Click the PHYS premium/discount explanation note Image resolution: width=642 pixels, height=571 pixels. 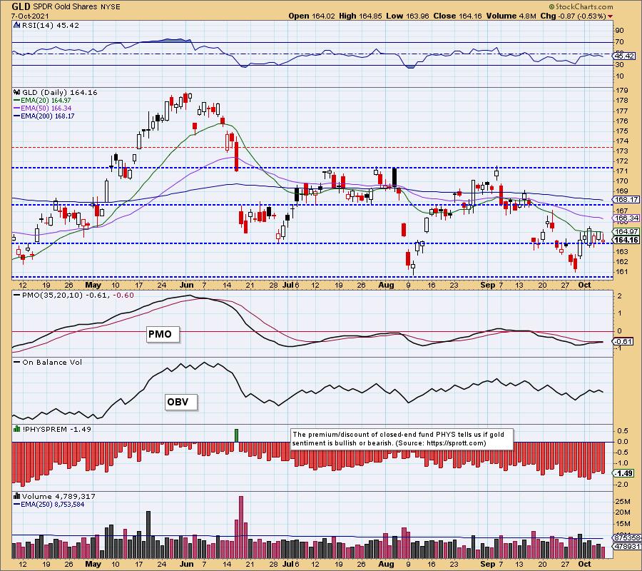click(x=402, y=439)
